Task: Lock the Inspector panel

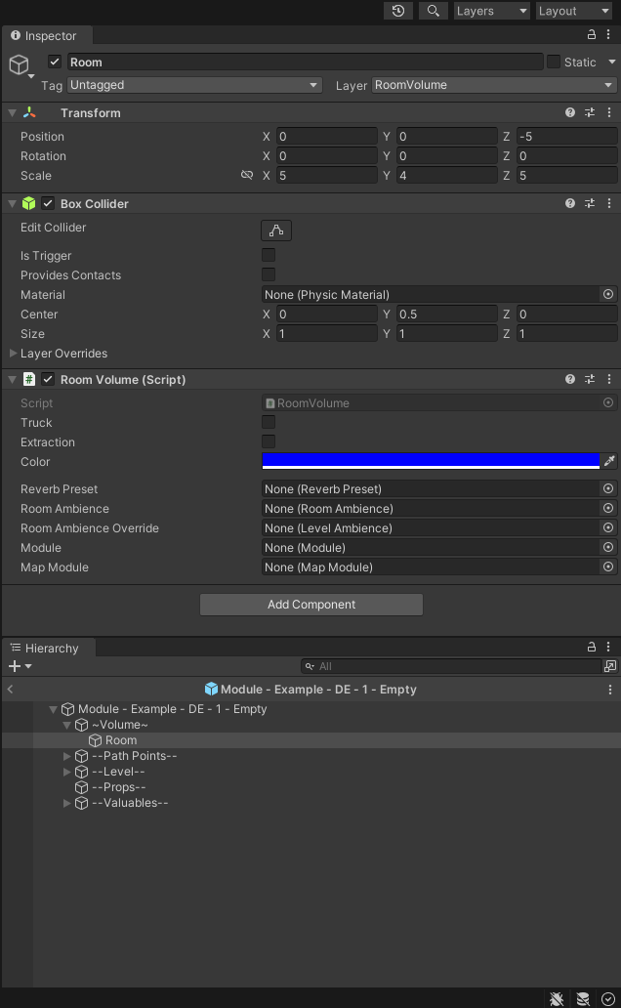Action: coord(592,35)
